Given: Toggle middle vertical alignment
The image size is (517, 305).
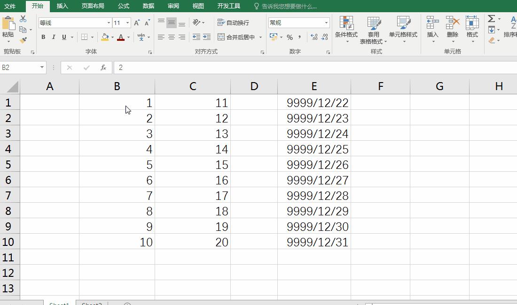Looking at the screenshot, I should [172, 23].
